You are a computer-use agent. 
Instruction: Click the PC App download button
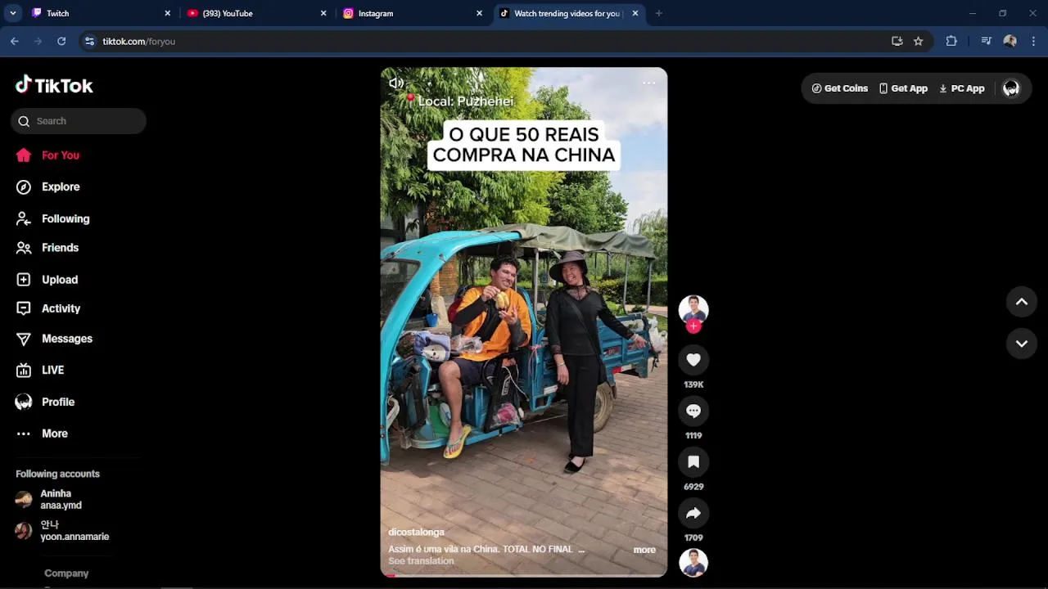tap(961, 88)
